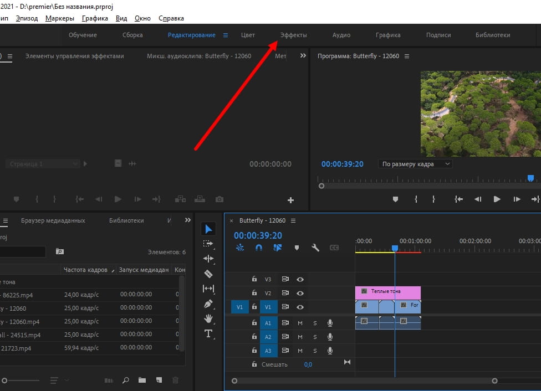541x391 pixels.
Task: Switch to the Эффекты workspace tab
Action: (x=293, y=35)
